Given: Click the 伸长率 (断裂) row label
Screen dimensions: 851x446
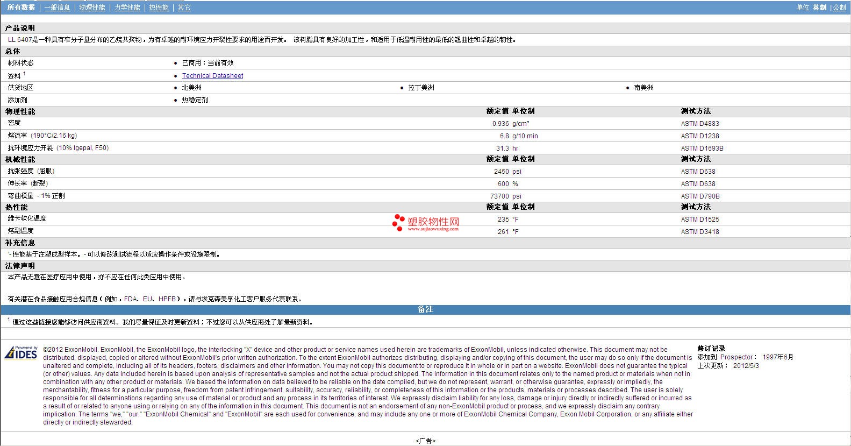Looking at the screenshot, I should [x=28, y=183].
